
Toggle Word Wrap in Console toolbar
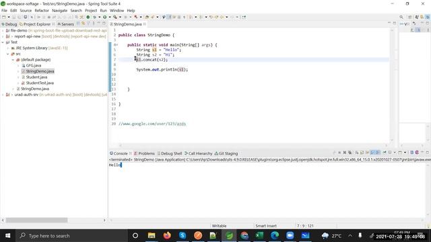367,153
